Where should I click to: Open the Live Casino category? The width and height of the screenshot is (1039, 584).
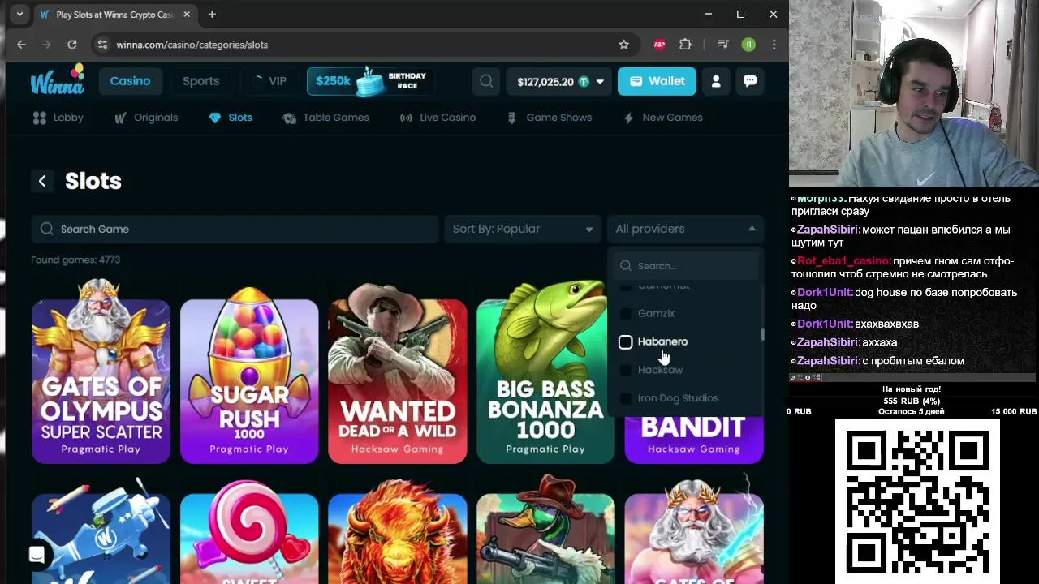pos(438,118)
